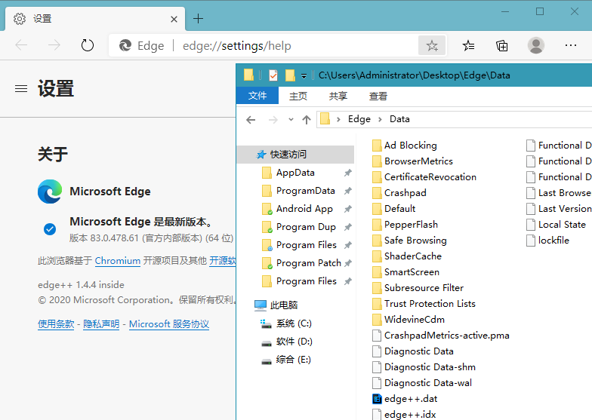Click the Edge refresh button
The height and width of the screenshot is (420, 592).
point(88,45)
